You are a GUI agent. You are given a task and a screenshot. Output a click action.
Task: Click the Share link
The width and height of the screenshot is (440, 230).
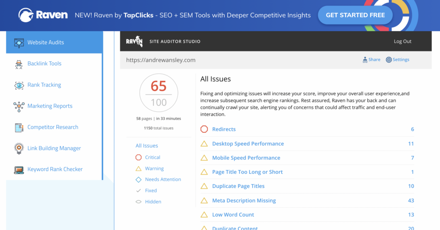pos(374,60)
